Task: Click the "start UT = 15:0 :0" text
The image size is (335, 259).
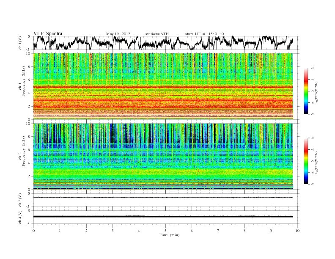Action: [204, 34]
